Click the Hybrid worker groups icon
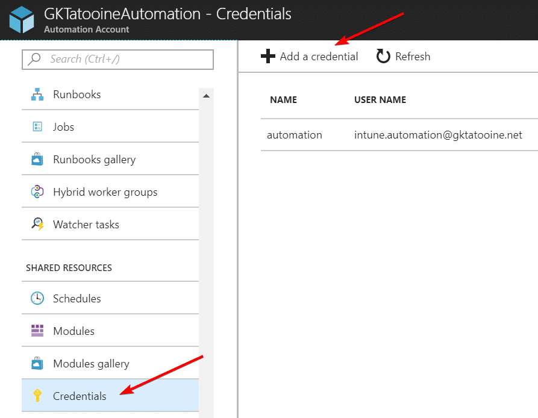This screenshot has width=538, height=418. 37,192
